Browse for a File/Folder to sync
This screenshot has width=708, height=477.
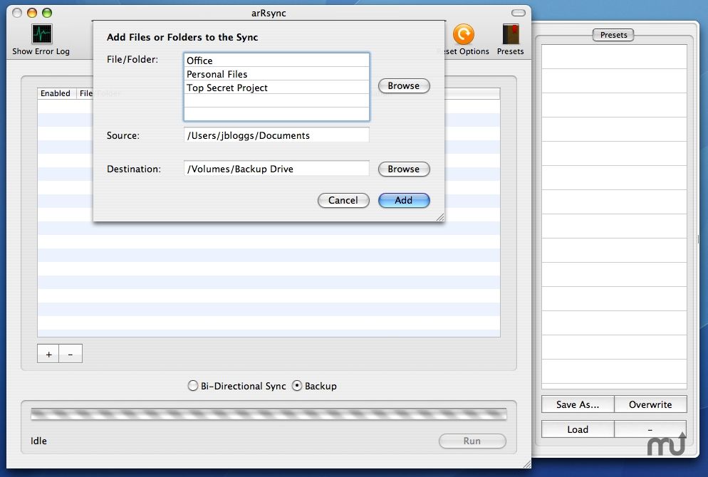coord(403,85)
